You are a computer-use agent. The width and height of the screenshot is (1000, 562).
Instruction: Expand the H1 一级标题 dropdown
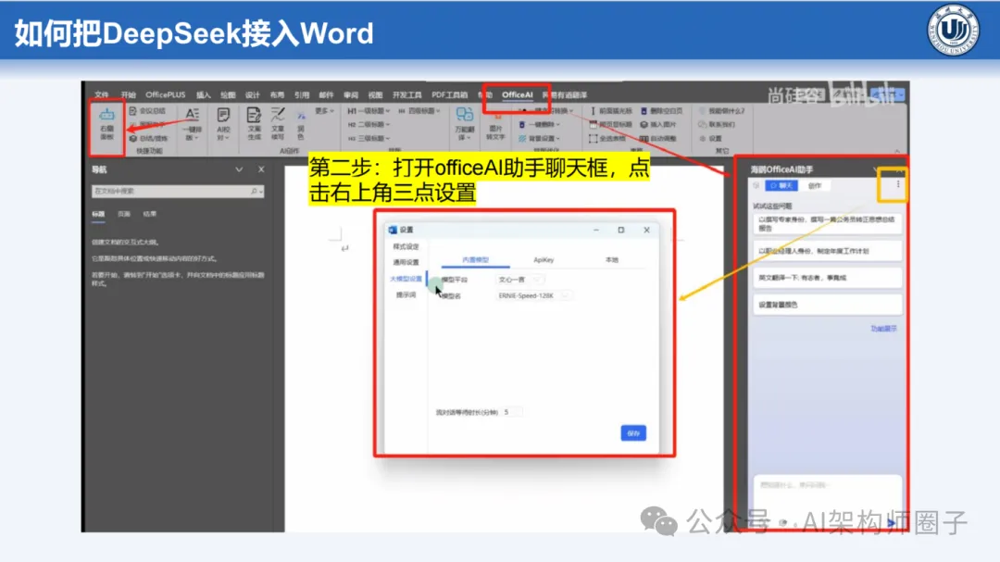(369, 111)
